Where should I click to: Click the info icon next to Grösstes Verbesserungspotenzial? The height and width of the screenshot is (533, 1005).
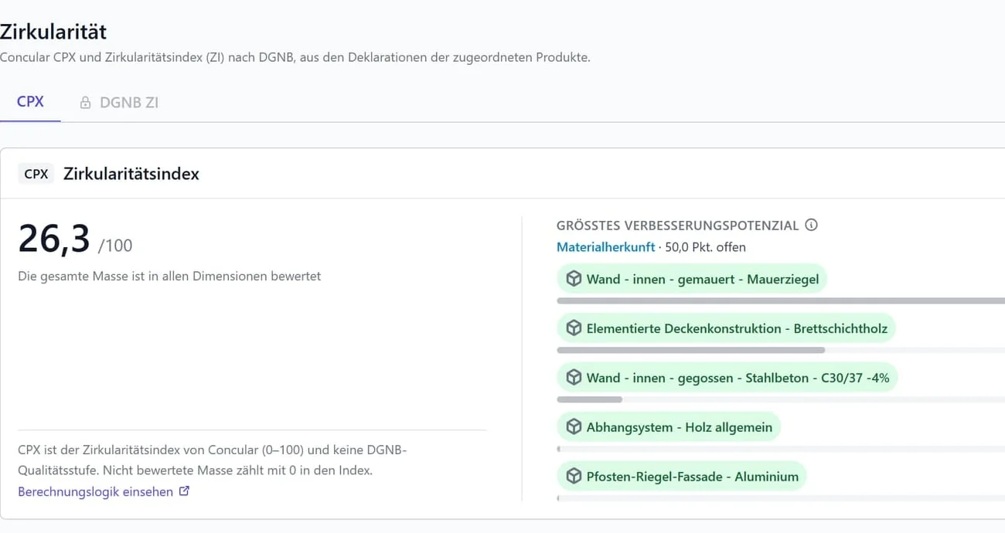pos(811,225)
